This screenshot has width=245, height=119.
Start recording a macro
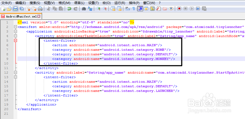(179, 9)
